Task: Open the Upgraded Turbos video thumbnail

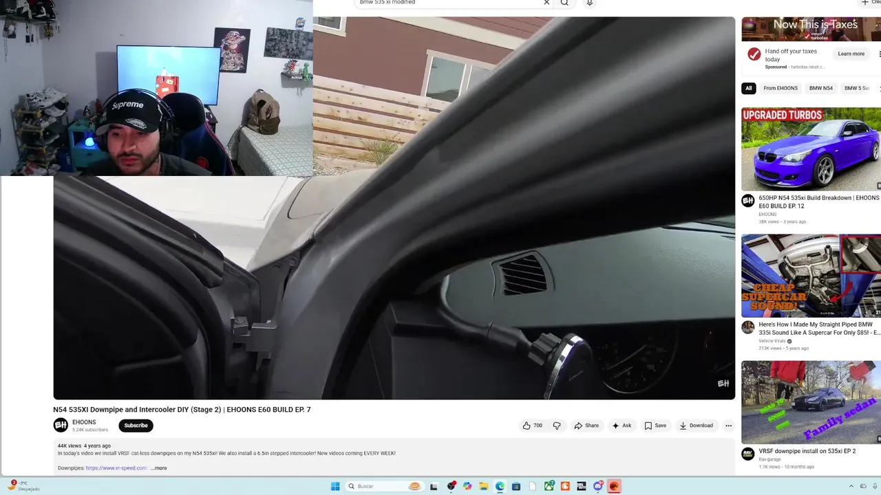Action: coord(811,149)
